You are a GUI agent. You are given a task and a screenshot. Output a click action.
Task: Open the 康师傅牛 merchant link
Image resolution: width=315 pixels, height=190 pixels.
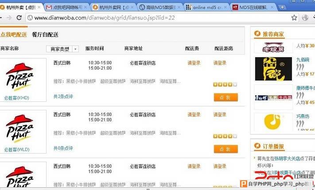point(305,88)
